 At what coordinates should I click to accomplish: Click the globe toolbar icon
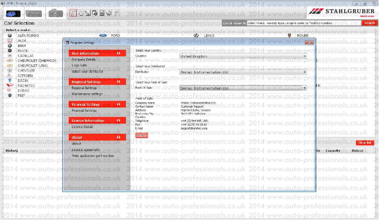109,13
